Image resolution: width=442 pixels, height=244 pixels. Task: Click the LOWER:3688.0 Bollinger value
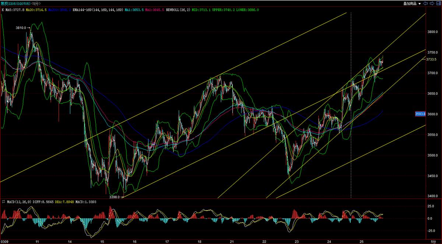coord(247,10)
